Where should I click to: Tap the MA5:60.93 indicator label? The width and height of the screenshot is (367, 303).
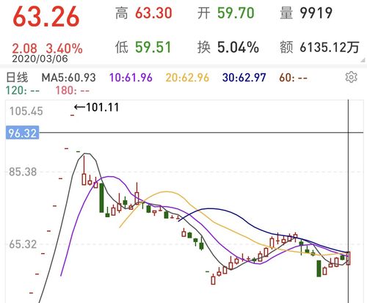coord(69,78)
